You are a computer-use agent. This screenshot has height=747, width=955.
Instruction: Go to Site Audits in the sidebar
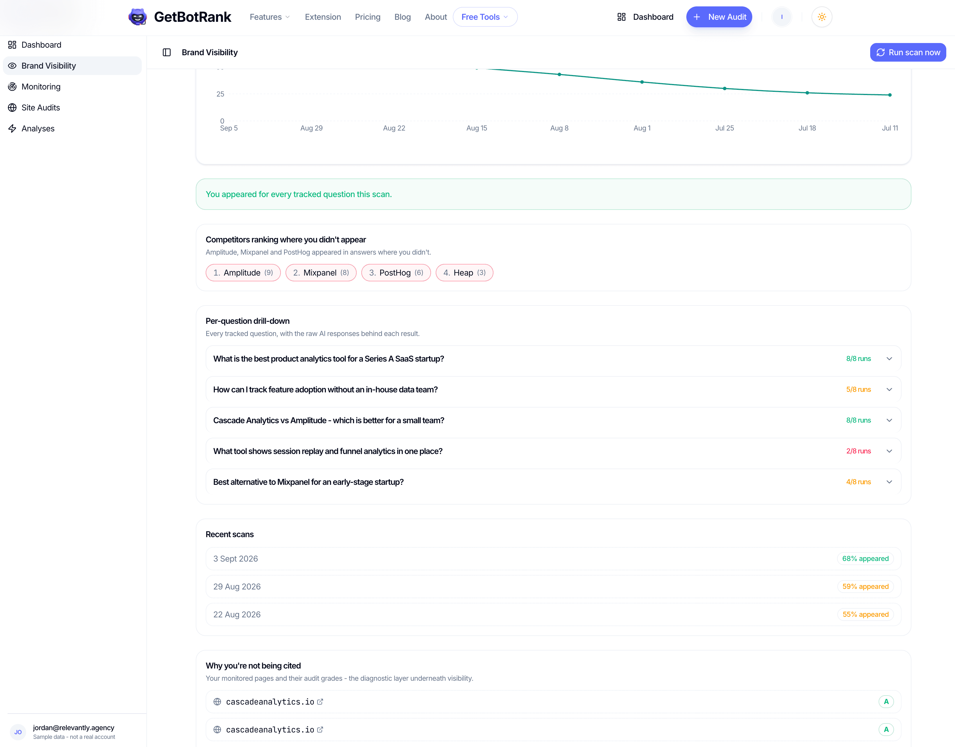pyautogui.click(x=72, y=108)
